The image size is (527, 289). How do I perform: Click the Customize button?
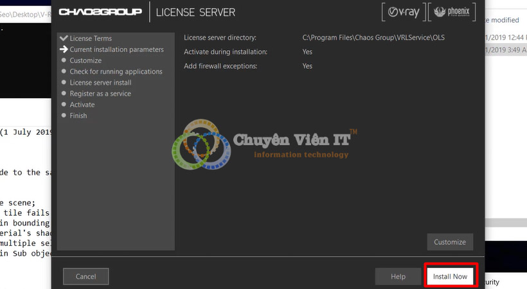450,242
